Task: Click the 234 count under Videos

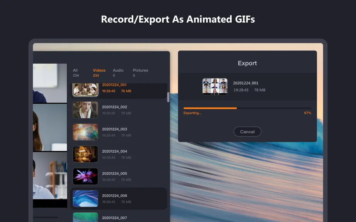Action: (96, 76)
